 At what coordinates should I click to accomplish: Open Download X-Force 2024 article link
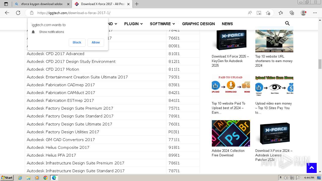tap(274, 155)
